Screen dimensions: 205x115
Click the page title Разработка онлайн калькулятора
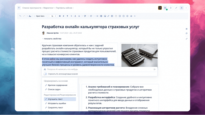coord(90,27)
